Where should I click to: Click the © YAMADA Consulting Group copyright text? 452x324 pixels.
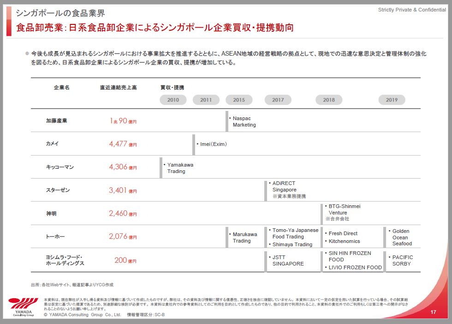(x=82, y=315)
